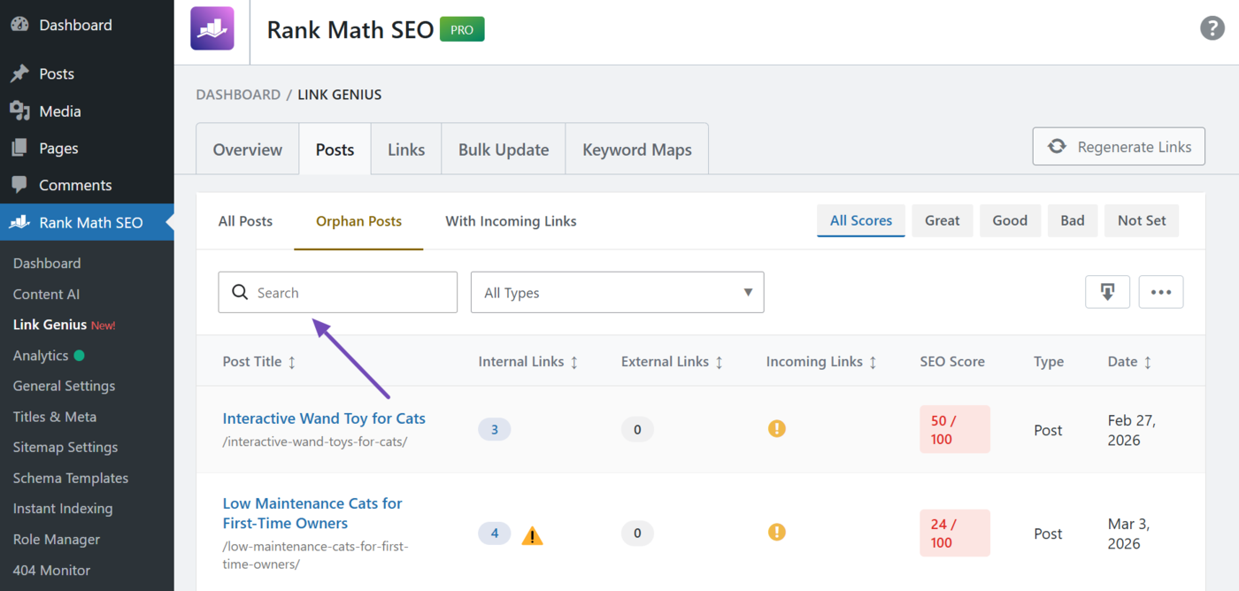Viewport: 1239px width, 591px height.
Task: Click the Dashboard gauge icon in sidebar
Action: (x=19, y=25)
